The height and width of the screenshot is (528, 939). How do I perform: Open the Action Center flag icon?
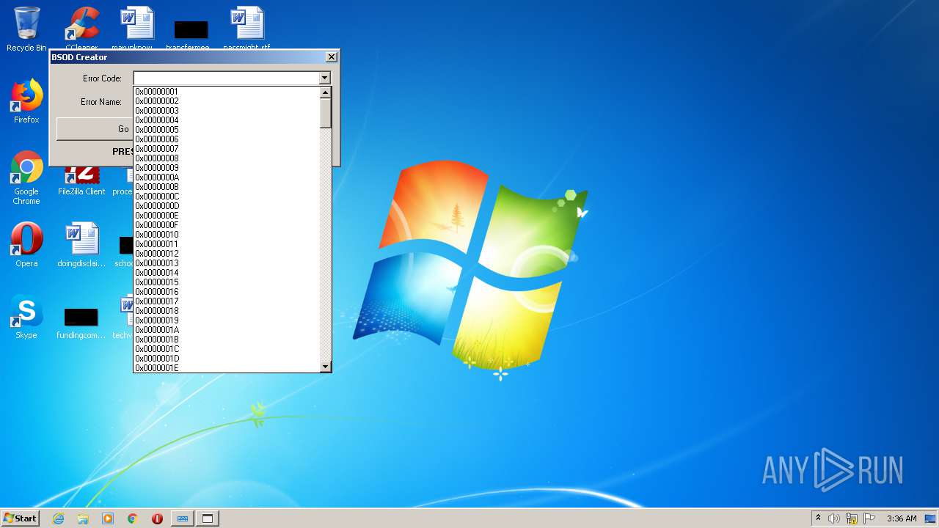click(869, 518)
